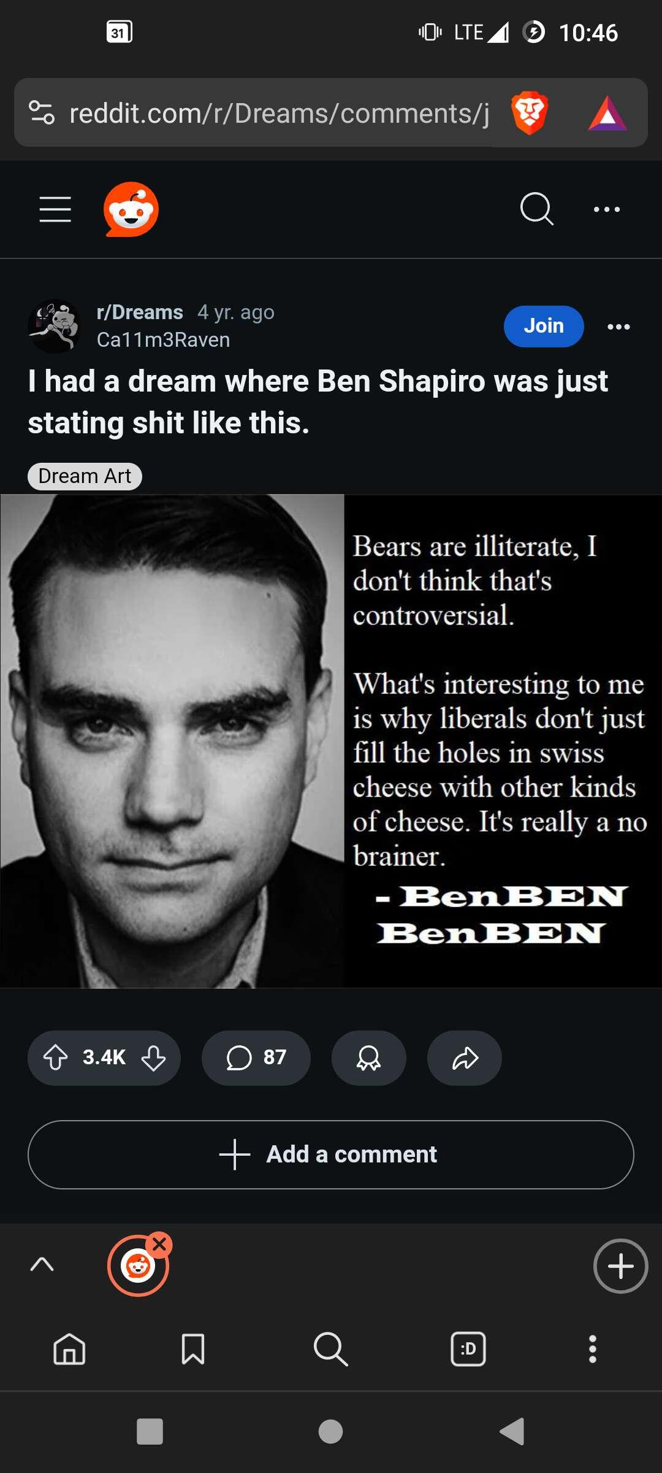Downvote the post
The image size is (662, 1473).
pyautogui.click(x=153, y=1057)
